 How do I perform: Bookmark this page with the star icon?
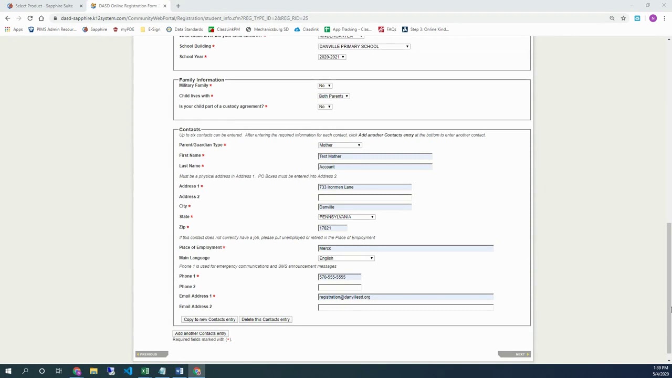[x=623, y=18]
